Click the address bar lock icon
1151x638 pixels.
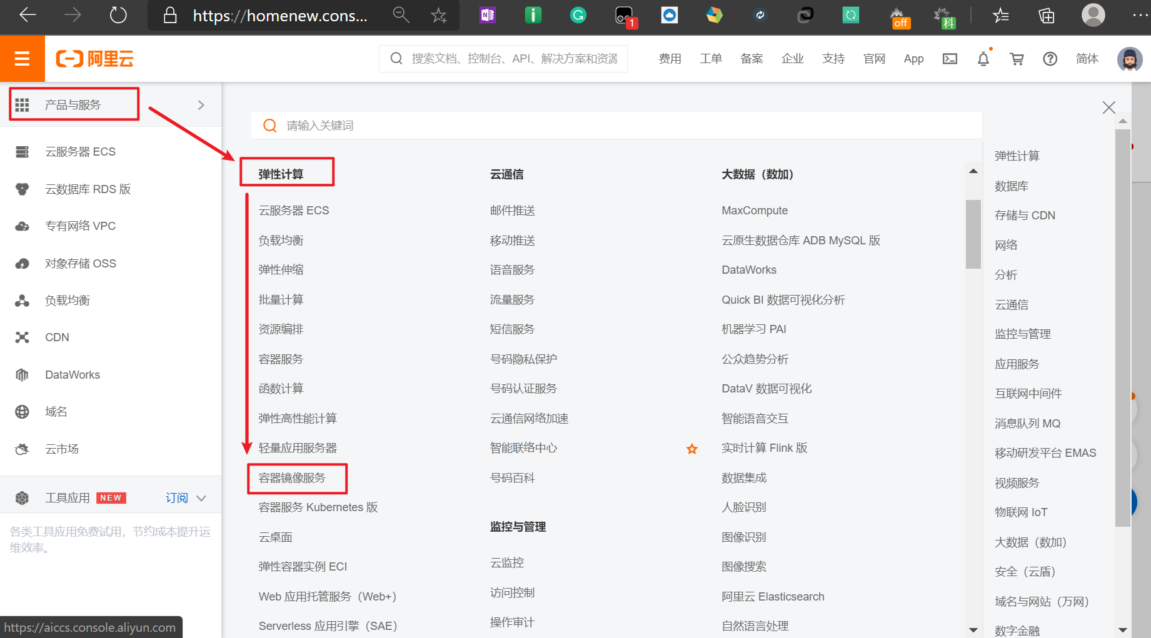pyautogui.click(x=170, y=15)
